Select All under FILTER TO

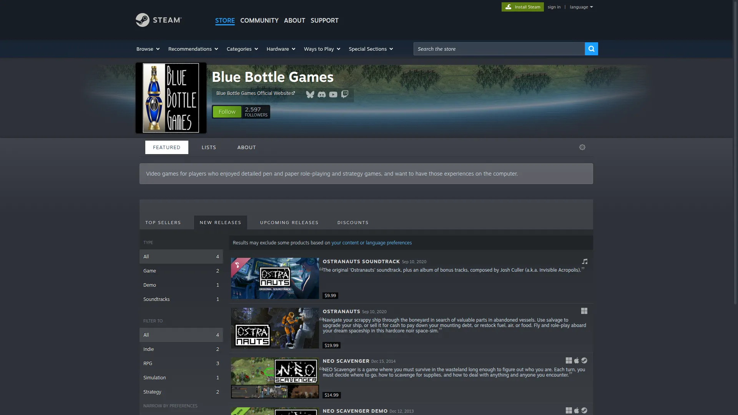(x=181, y=335)
